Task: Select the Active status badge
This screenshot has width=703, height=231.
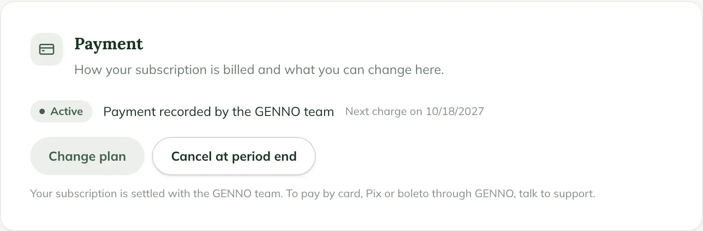Action: click(61, 111)
